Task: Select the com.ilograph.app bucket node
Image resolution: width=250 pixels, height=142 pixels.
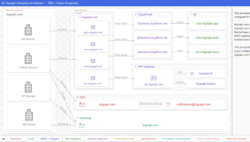Action: click(207, 24)
